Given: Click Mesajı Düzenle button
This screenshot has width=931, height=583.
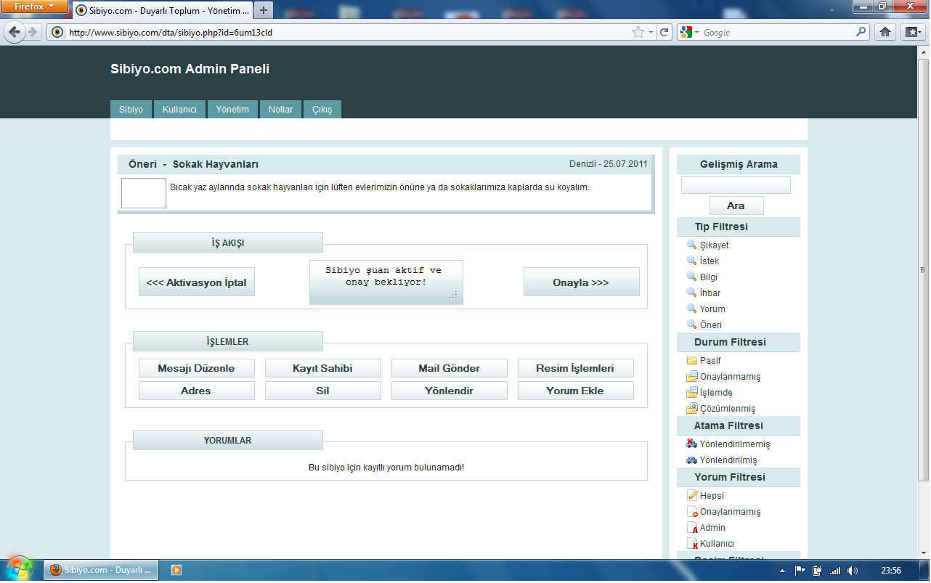Looking at the screenshot, I should [x=197, y=368].
